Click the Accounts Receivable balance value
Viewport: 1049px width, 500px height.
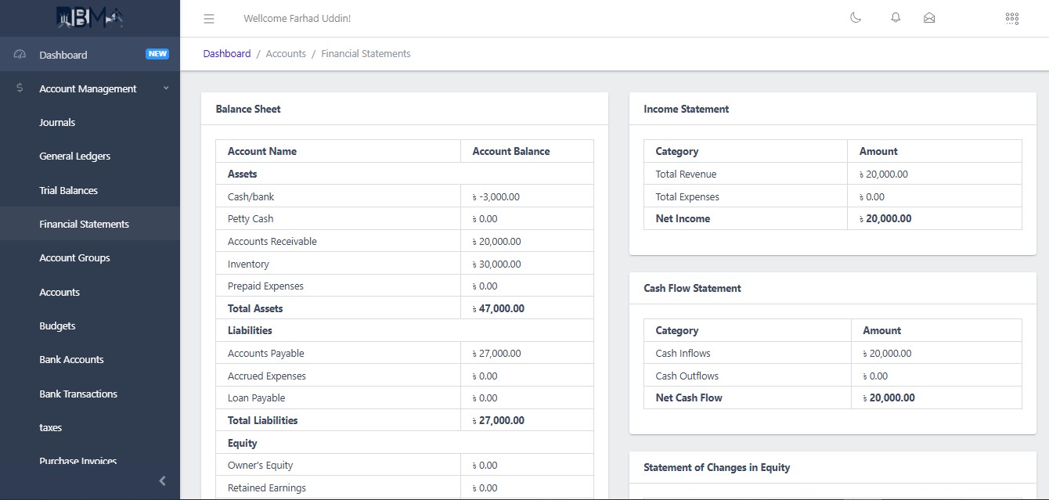[x=496, y=241]
